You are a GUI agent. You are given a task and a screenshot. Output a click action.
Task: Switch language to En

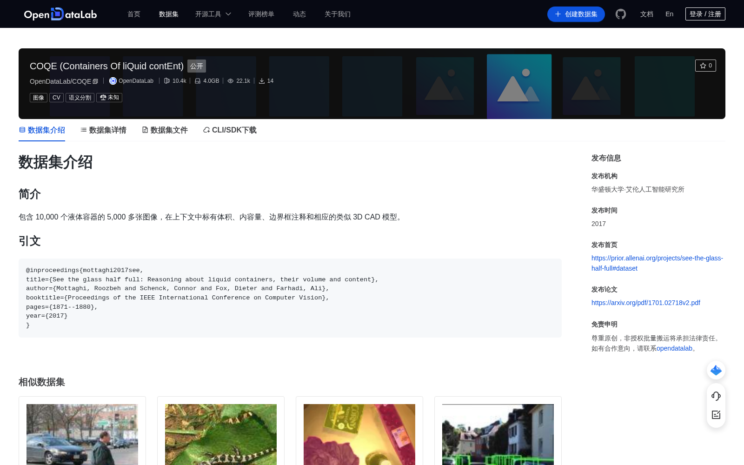(670, 14)
